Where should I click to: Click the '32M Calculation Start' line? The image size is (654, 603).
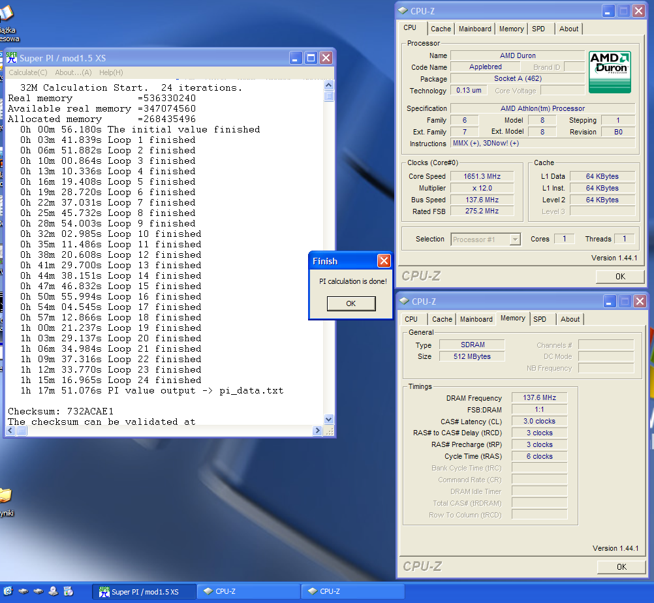131,87
